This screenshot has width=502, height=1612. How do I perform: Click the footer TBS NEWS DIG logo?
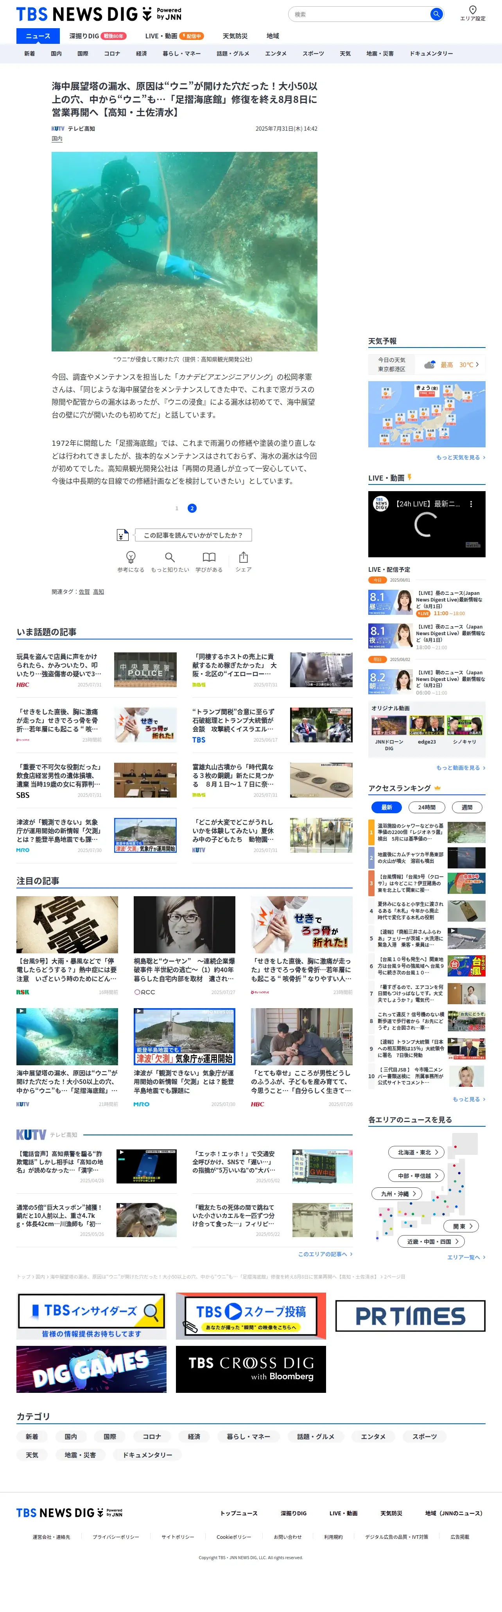(x=69, y=1513)
